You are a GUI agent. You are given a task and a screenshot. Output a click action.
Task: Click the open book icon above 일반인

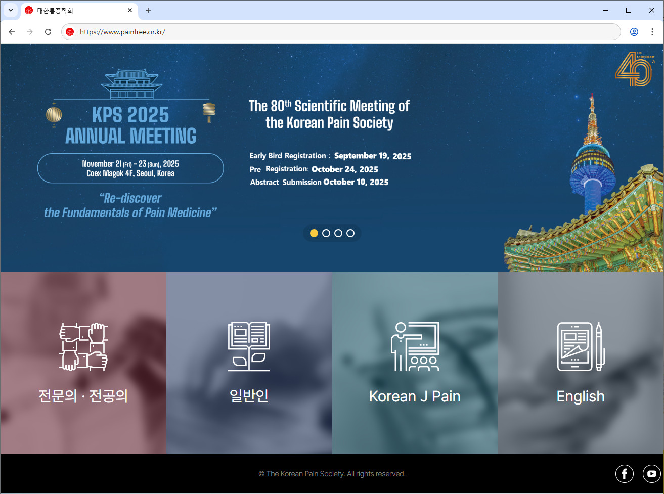click(249, 347)
